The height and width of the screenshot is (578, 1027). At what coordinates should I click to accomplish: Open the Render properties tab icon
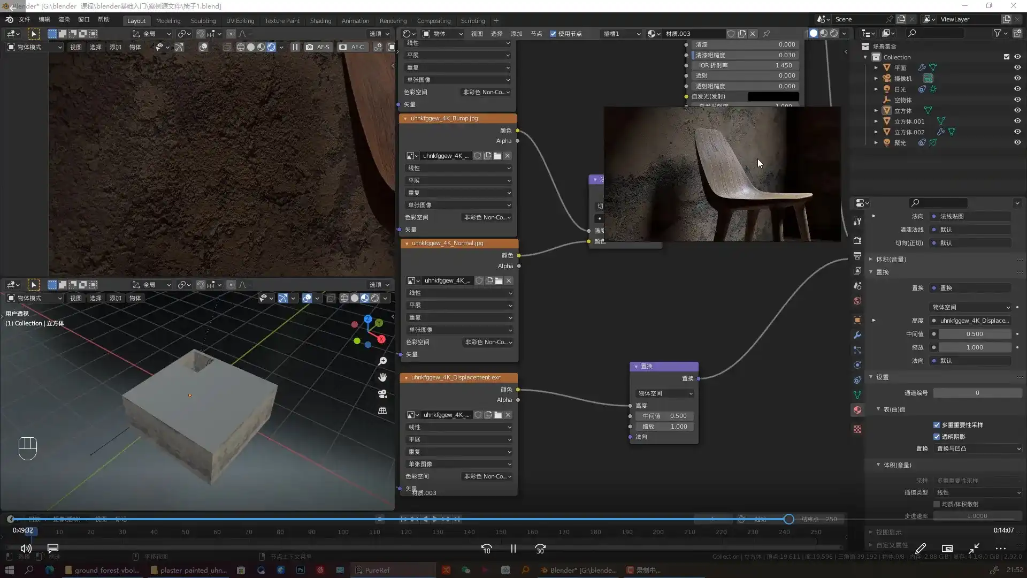pos(857,240)
